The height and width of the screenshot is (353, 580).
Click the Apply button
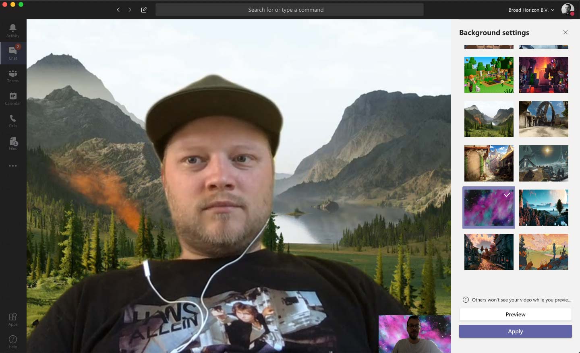(x=516, y=331)
